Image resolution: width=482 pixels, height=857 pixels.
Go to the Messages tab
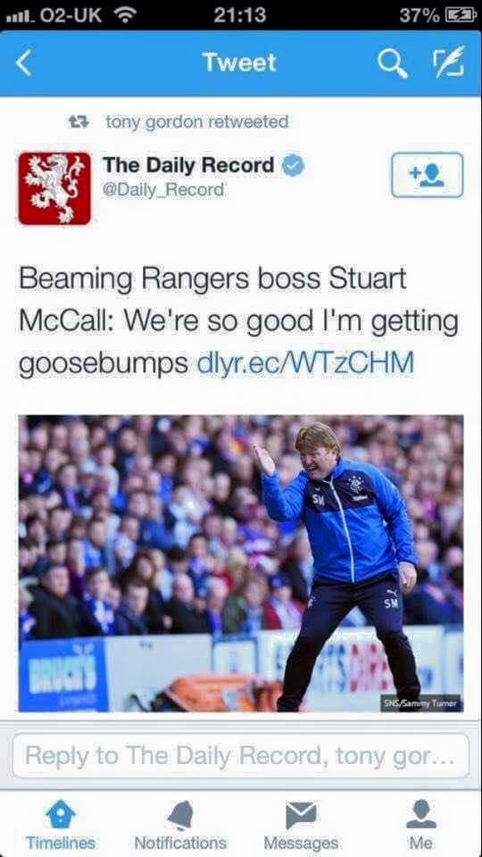click(x=301, y=825)
